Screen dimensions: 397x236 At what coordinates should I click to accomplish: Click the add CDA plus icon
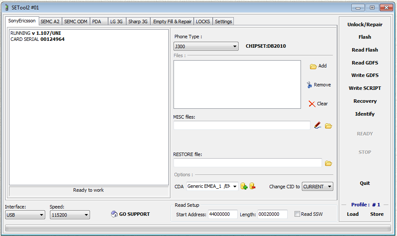244,187
